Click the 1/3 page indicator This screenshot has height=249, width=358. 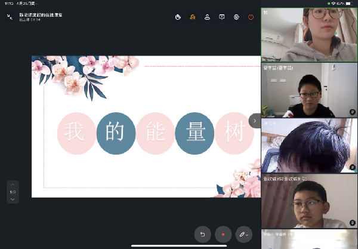tap(13, 192)
